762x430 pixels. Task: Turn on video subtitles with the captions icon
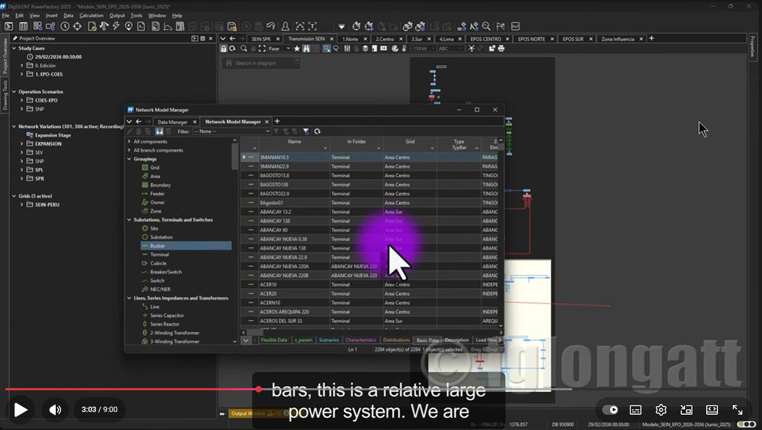636,410
